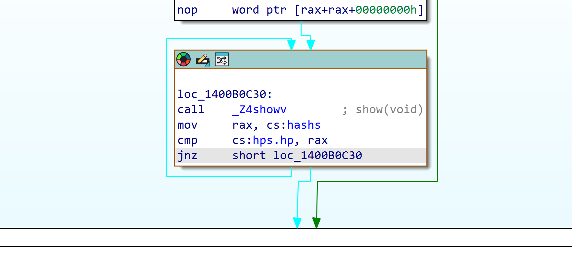Select the loc_1400B0C30: label line

click(x=225, y=94)
